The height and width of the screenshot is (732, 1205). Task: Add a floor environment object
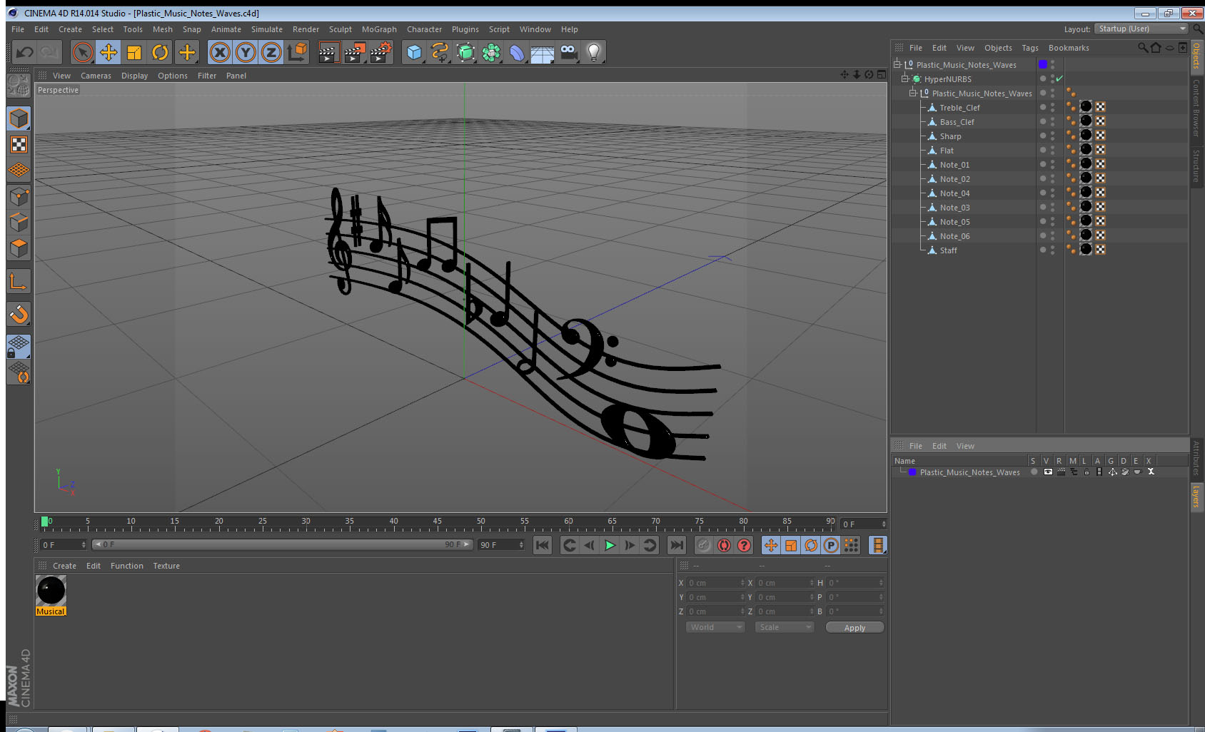pyautogui.click(x=543, y=52)
